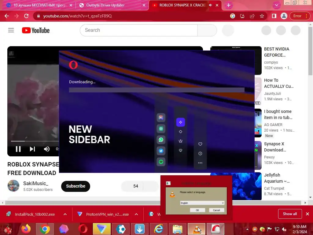Cancel the VLC language dialog

tap(216, 210)
